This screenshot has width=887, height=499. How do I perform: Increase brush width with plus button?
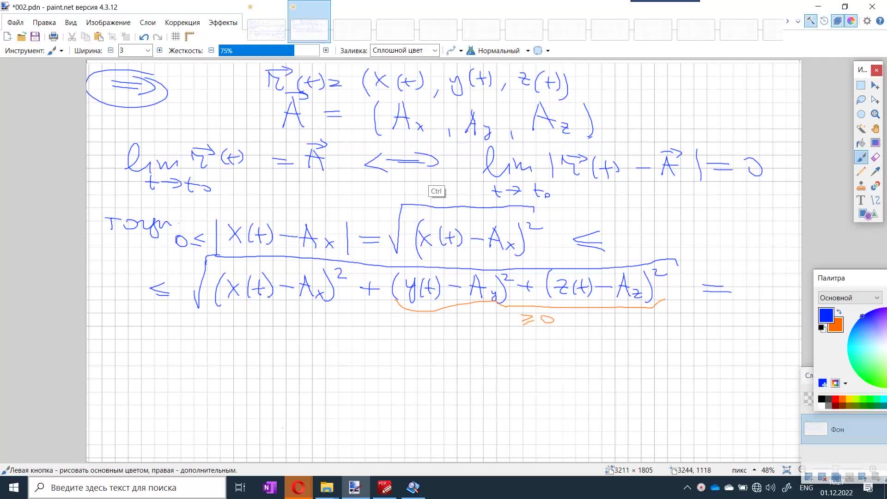(159, 50)
